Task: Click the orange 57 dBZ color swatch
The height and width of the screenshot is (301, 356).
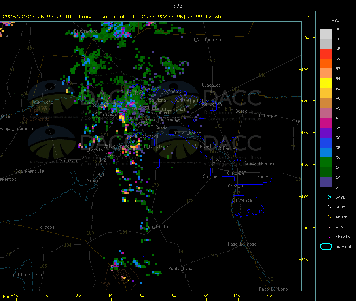Action: [x=326, y=64]
